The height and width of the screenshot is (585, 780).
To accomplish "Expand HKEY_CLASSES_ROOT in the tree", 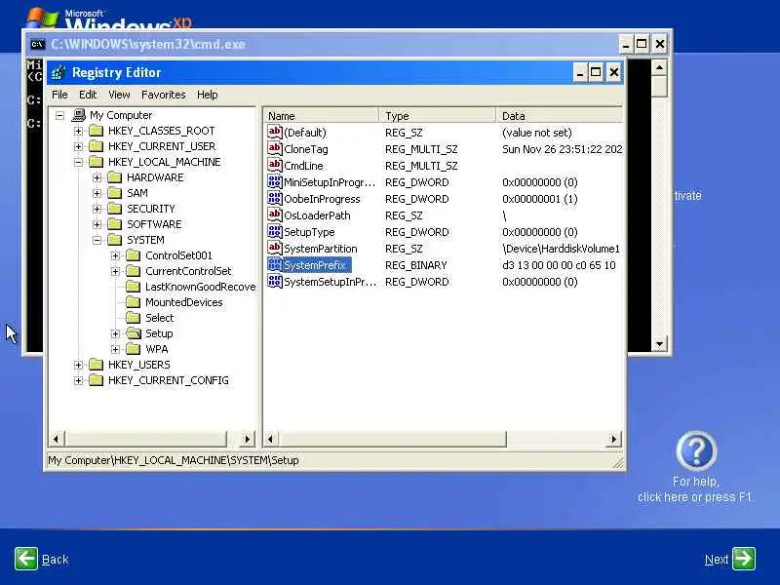I will [78, 132].
